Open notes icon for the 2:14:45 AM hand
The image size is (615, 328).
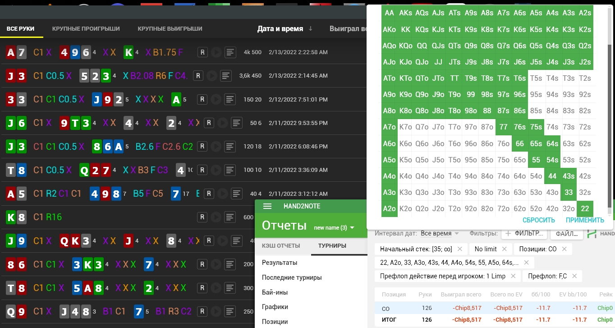tap(225, 76)
